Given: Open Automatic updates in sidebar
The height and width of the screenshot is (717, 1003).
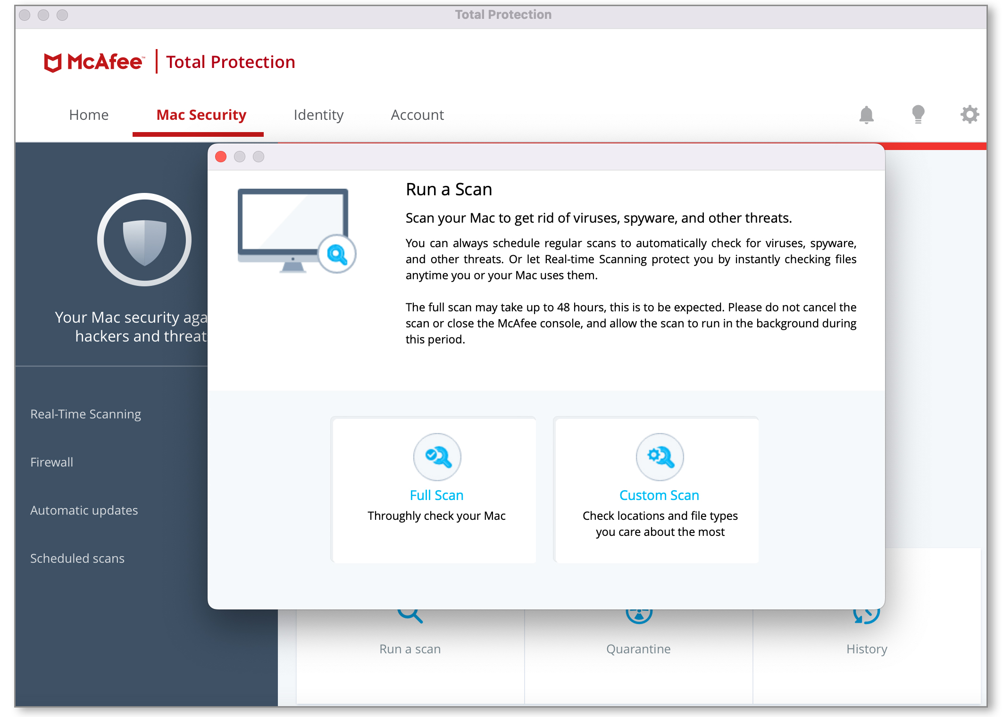Looking at the screenshot, I should point(84,510).
